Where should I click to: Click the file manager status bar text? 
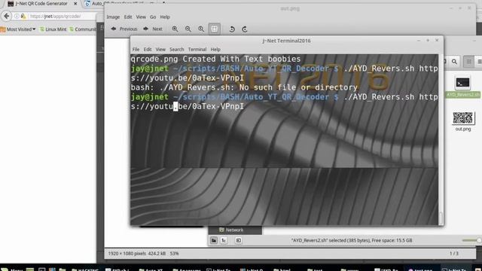click(352, 240)
